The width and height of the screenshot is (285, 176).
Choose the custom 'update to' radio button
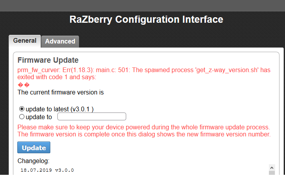(x=22, y=116)
